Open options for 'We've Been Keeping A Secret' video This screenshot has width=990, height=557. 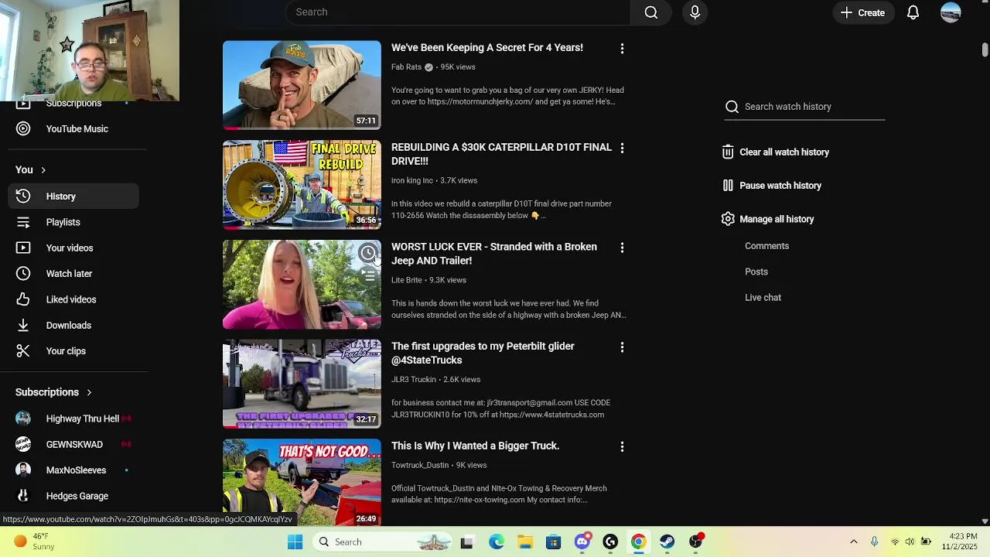pos(622,49)
